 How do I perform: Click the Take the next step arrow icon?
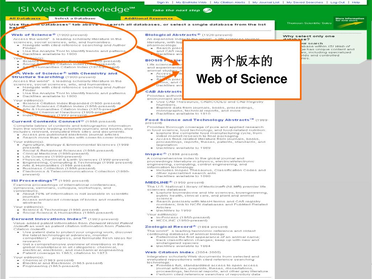pyautogui.click(x=207, y=10)
